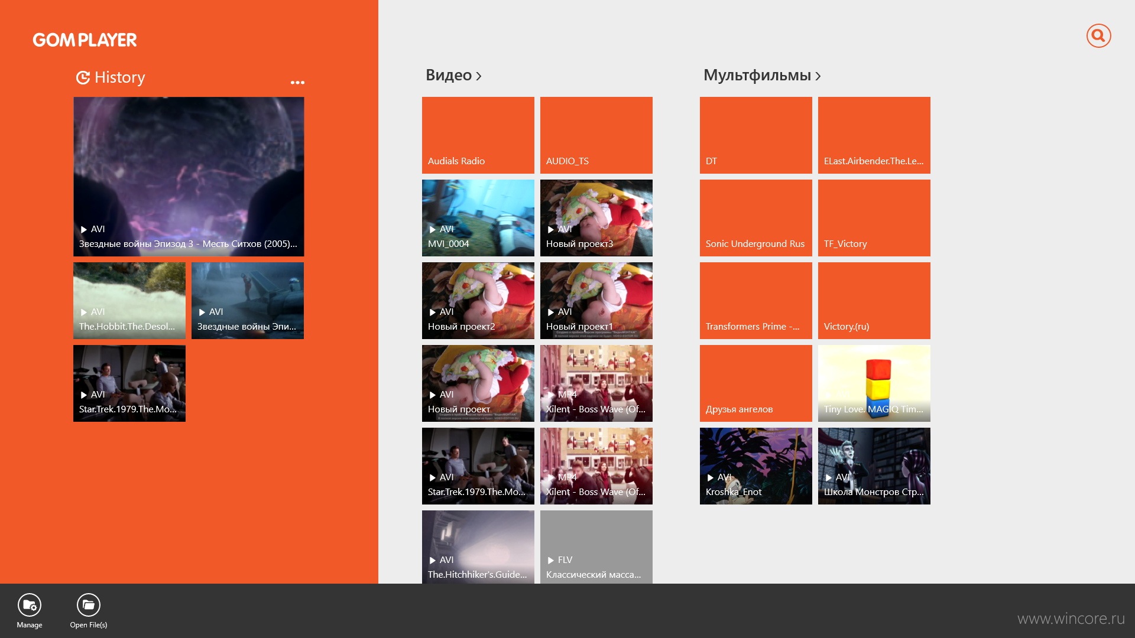Click the Мультфильмы section title

(757, 76)
